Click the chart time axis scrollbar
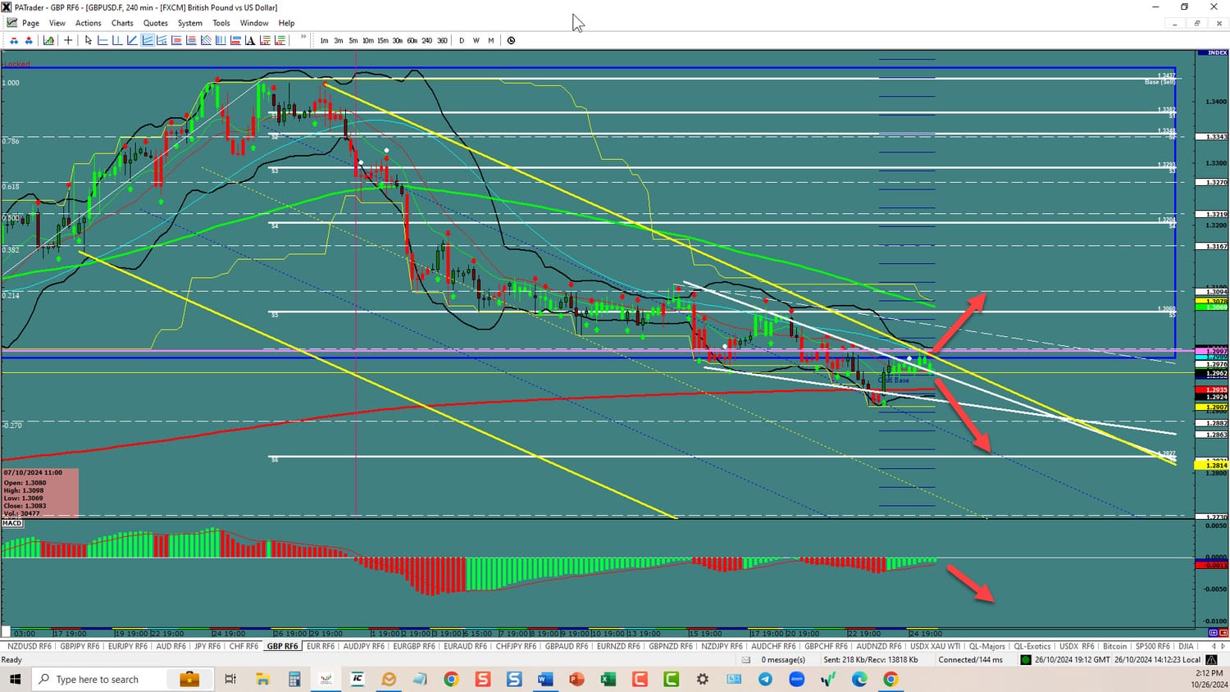The height and width of the screenshot is (692, 1230). pyautogui.click(x=599, y=633)
